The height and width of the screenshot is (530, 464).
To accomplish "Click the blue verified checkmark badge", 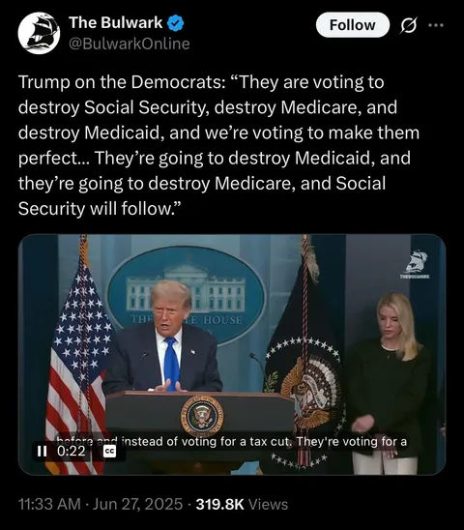I will (x=176, y=23).
